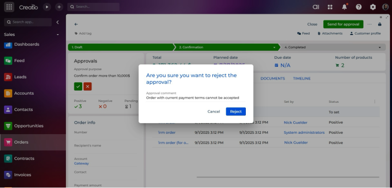Click the green approve checkmark icon
The height and width of the screenshot is (188, 392).
[x=78, y=86]
